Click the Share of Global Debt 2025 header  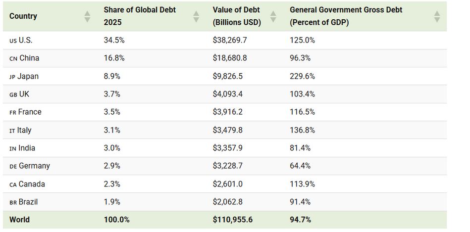point(140,16)
